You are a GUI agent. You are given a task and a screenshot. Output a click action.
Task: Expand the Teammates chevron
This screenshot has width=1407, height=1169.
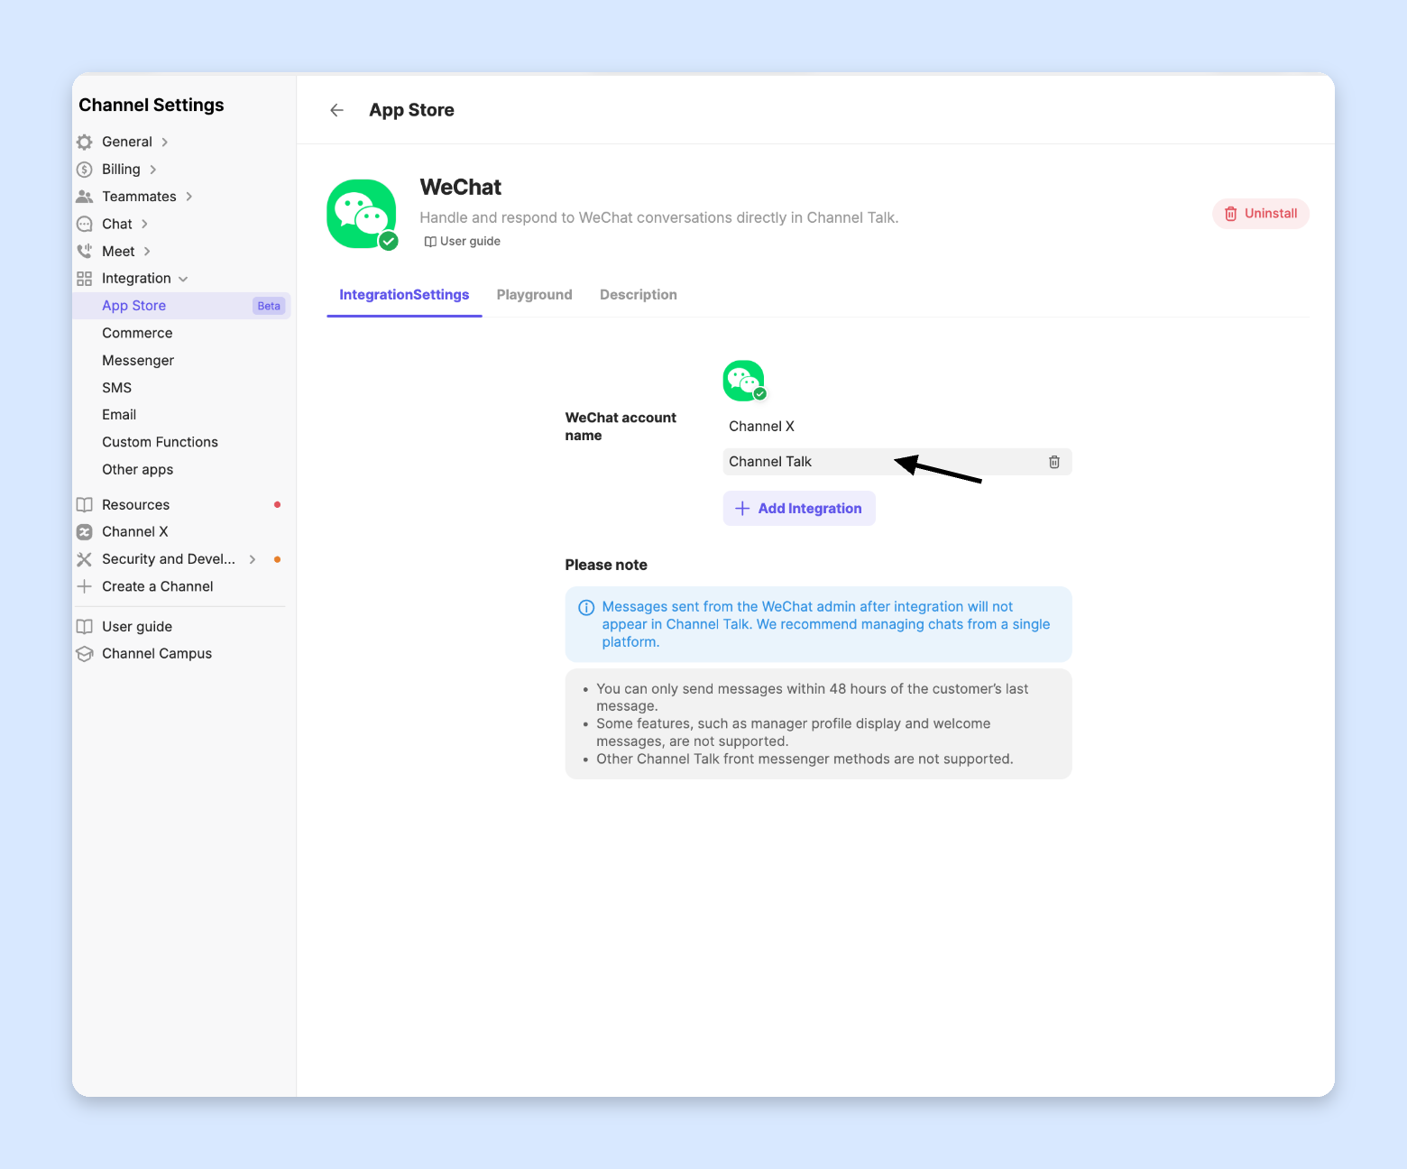[189, 197]
